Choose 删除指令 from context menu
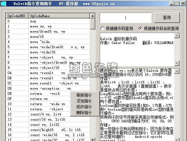This screenshot has height=141, width=187. pyautogui.click(x=84, y=113)
